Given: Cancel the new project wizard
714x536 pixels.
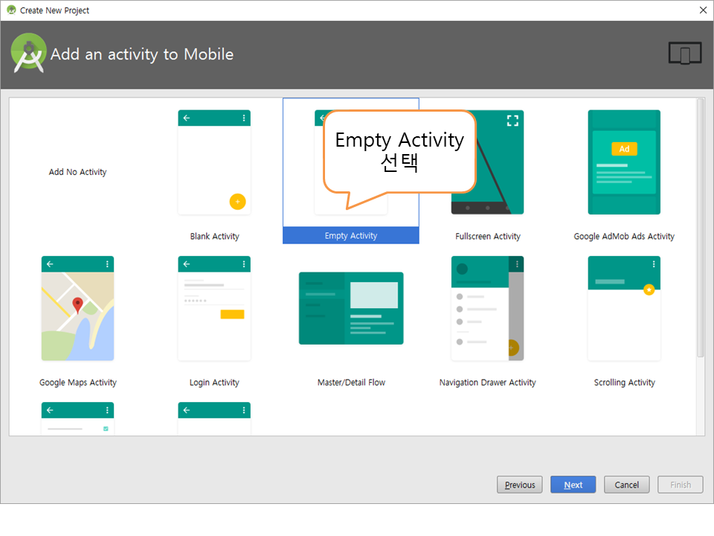Looking at the screenshot, I should click(x=627, y=485).
